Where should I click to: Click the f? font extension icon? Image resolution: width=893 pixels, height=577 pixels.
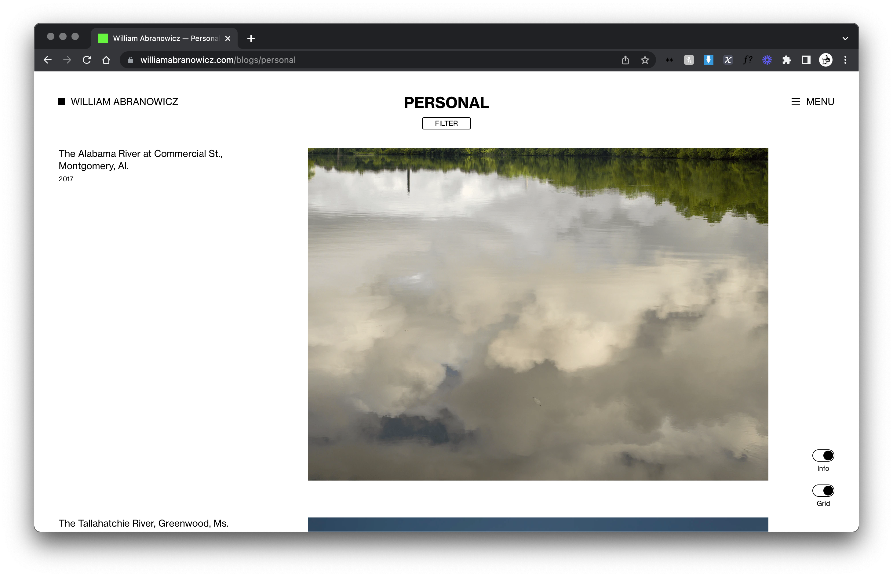coord(747,60)
